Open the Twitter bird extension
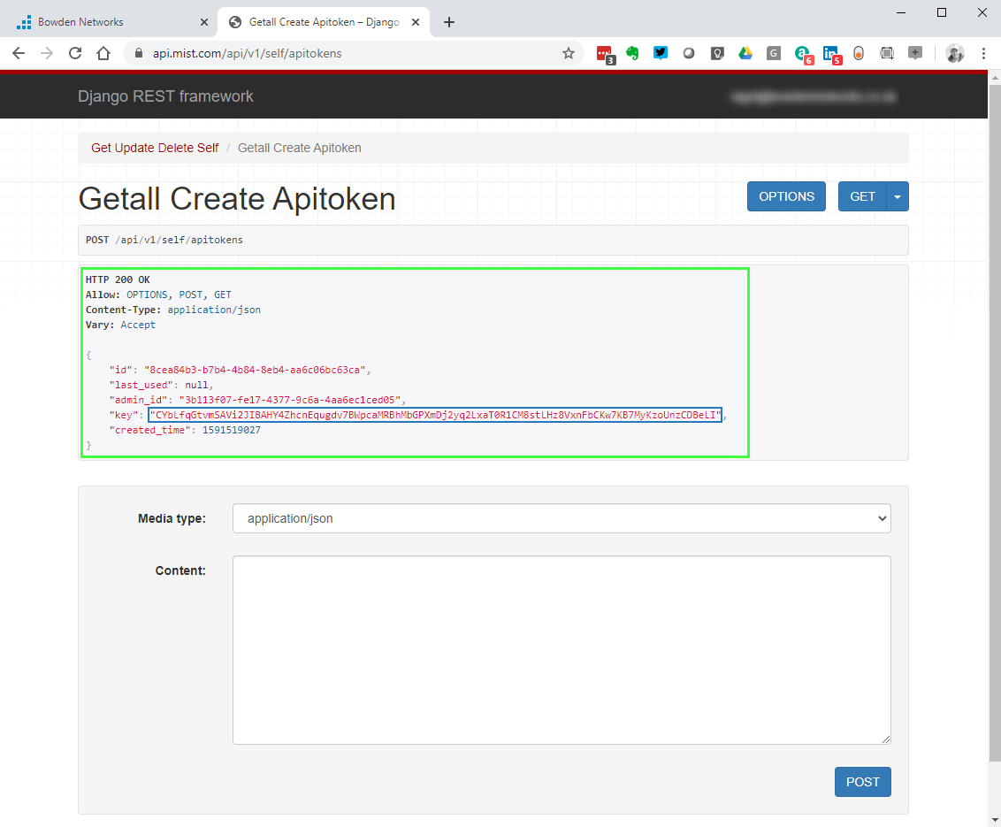The height and width of the screenshot is (827, 1001). [660, 54]
